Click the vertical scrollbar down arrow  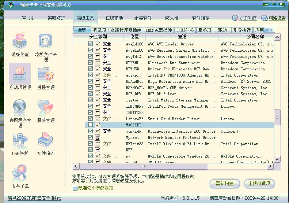(x=277, y=159)
